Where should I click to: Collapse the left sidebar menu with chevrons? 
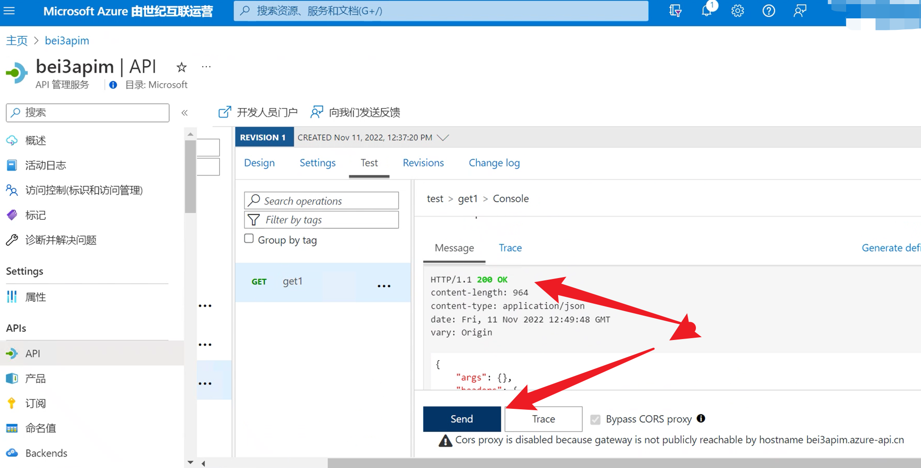tap(185, 113)
